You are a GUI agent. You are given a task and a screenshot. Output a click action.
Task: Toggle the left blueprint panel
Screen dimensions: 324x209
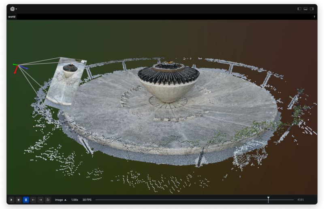click(x=299, y=9)
